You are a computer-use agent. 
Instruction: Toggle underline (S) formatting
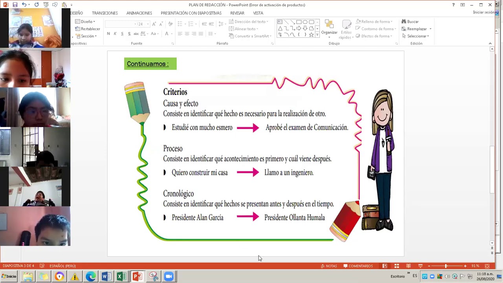tap(122, 34)
